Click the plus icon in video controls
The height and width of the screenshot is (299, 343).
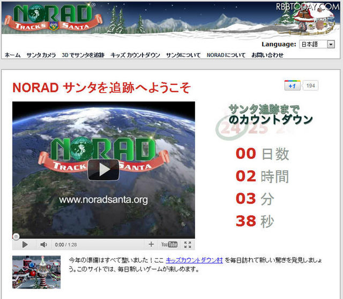(x=151, y=244)
